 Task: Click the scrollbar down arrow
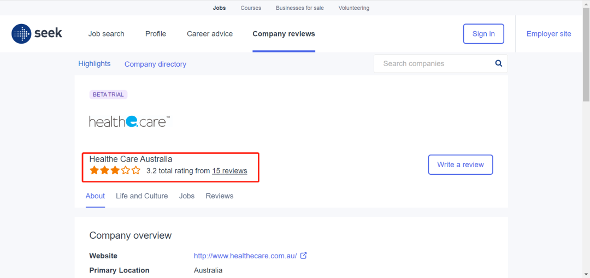pyautogui.click(x=586, y=274)
